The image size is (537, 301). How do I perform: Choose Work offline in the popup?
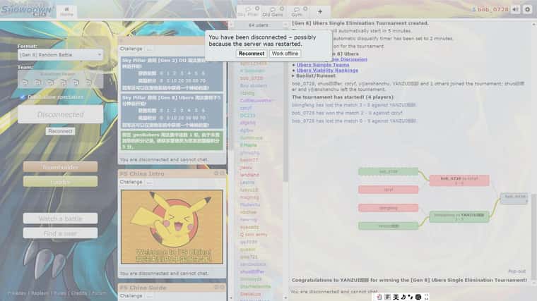(285, 54)
